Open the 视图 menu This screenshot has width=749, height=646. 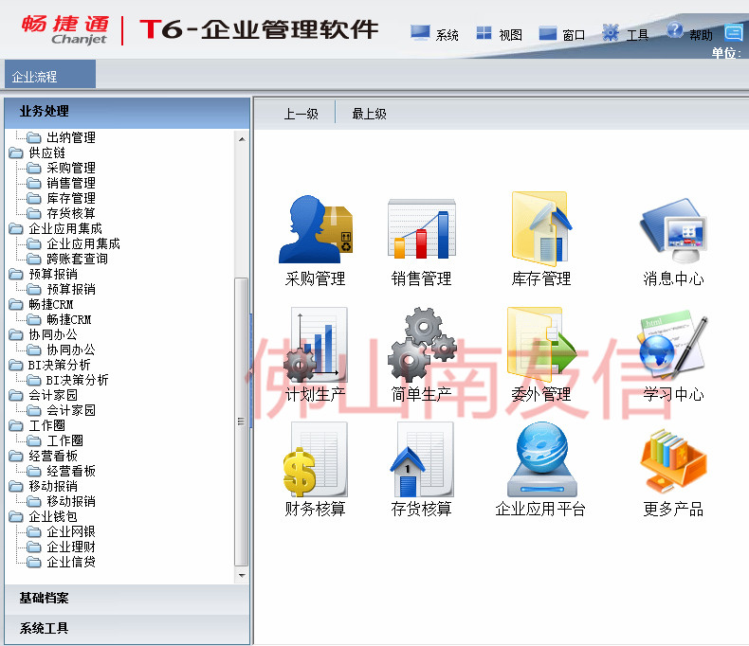point(510,35)
